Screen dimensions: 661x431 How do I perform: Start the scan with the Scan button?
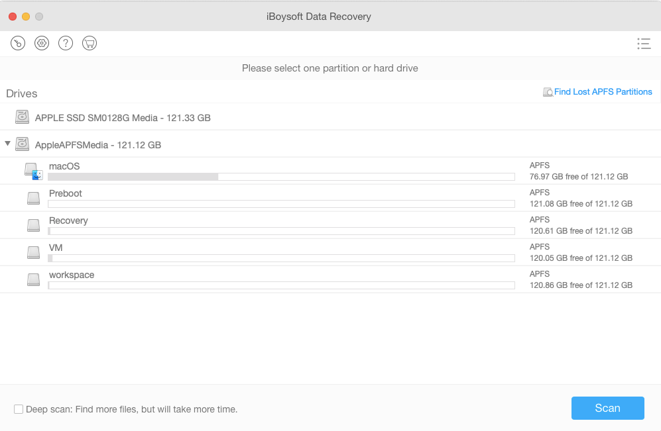pos(607,408)
